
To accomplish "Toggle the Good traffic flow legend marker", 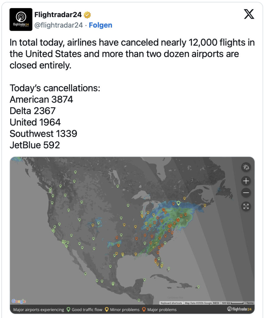I will click(69, 309).
